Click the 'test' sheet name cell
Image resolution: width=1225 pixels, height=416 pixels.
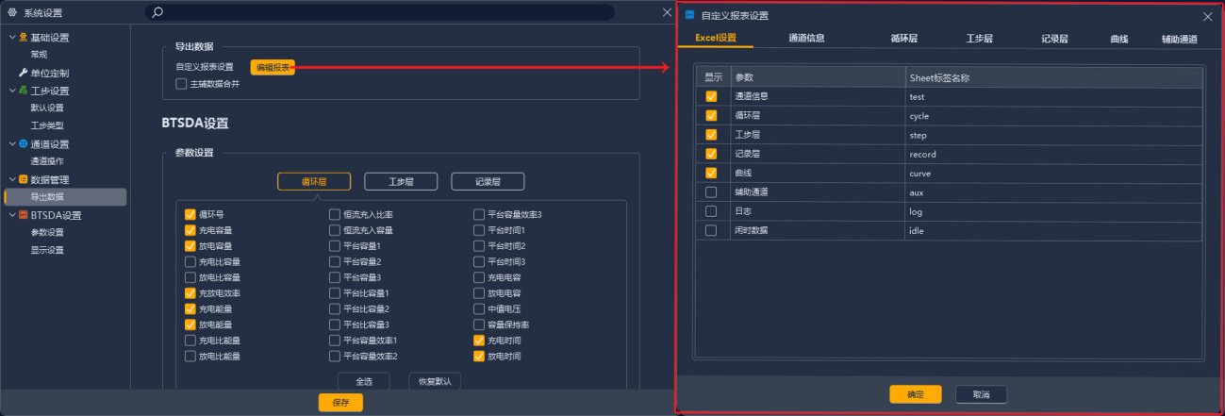pyautogui.click(x=1053, y=96)
